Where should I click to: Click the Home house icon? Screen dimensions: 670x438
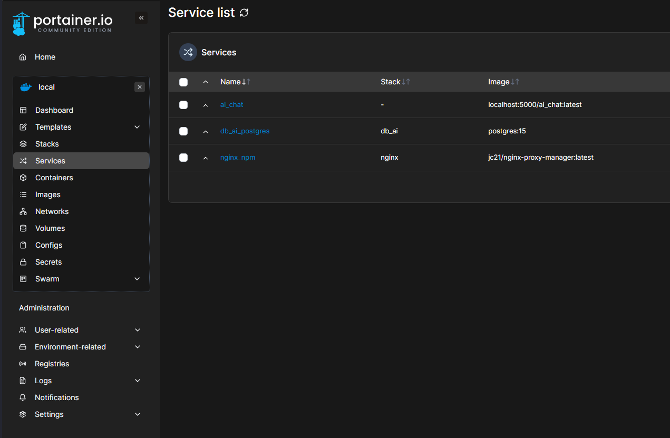point(23,57)
